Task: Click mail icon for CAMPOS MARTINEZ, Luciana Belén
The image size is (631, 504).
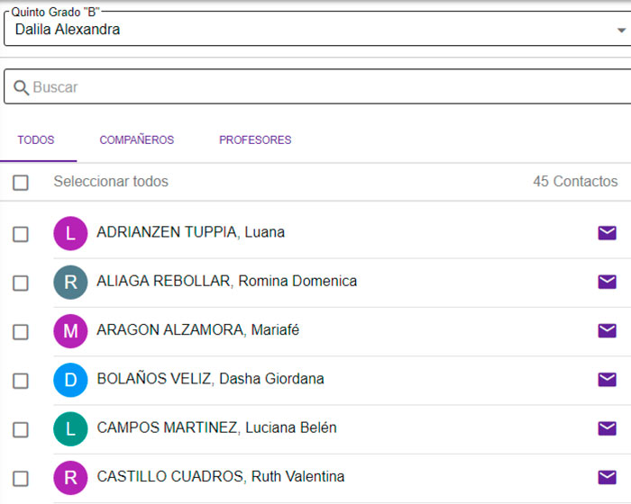Action: [607, 428]
